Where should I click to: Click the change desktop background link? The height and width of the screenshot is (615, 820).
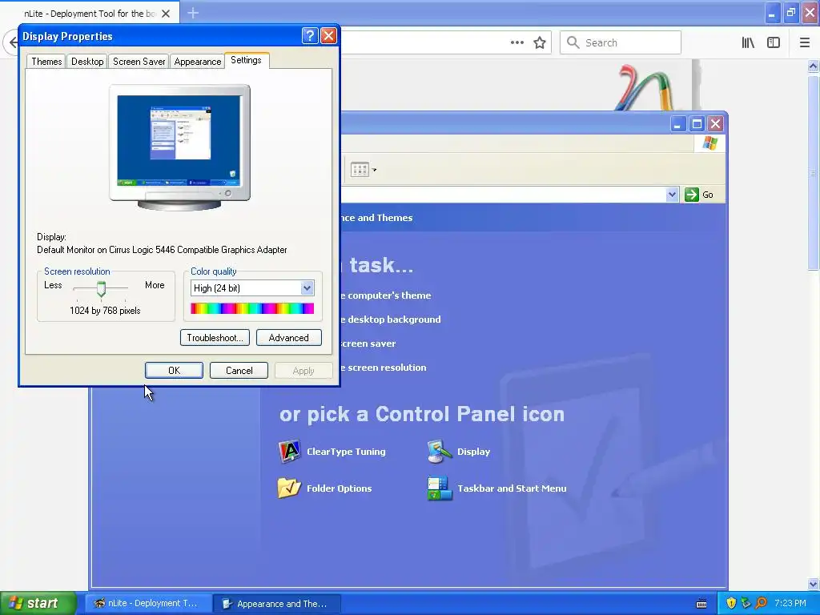tap(391, 320)
